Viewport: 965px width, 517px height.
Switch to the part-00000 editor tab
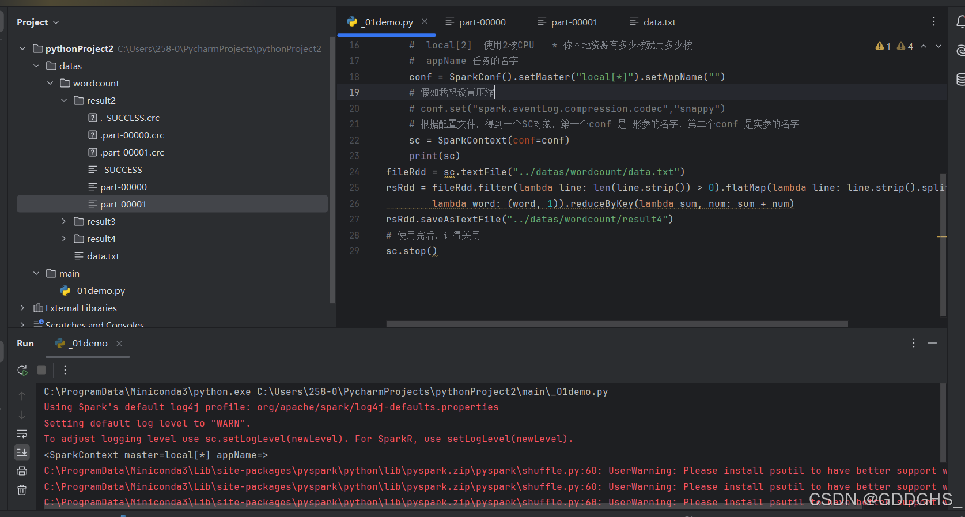476,22
